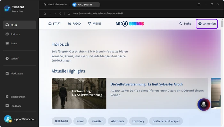The height and width of the screenshot is (127, 224).
Task: Select the Krimi category chip
Action: (80, 121)
